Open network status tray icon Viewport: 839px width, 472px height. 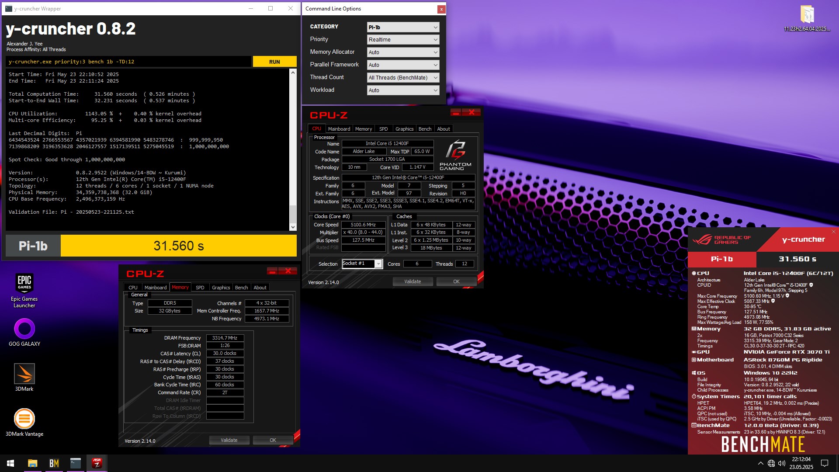coord(771,463)
